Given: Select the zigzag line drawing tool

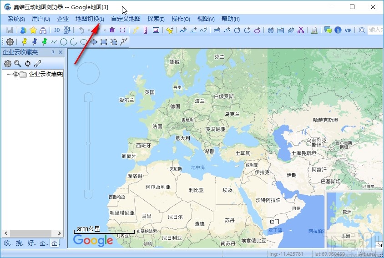Looking at the screenshot, I should coord(54,42).
